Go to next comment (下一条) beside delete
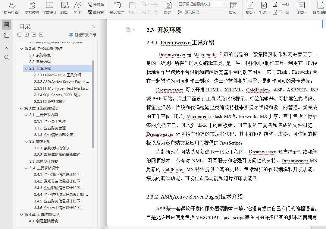The width and height of the screenshot is (326, 229). pos(149,12)
